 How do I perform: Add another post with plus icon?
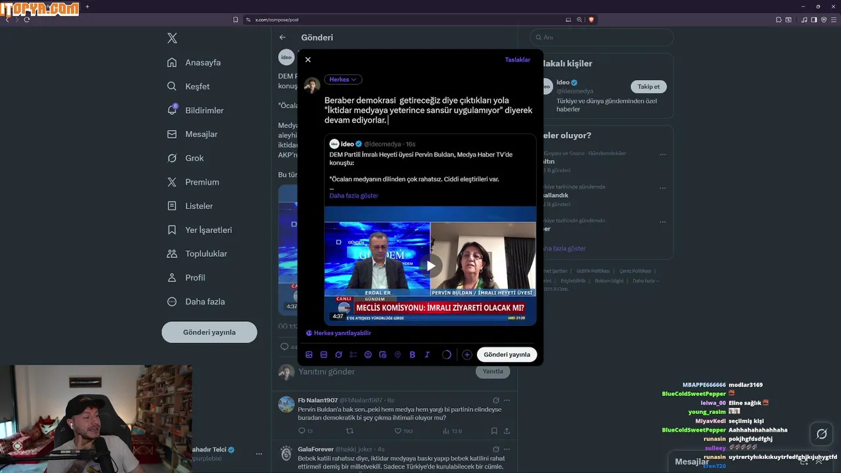coord(466,355)
